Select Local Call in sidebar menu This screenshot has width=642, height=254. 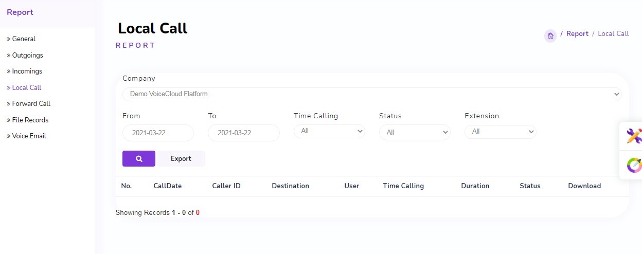point(26,88)
